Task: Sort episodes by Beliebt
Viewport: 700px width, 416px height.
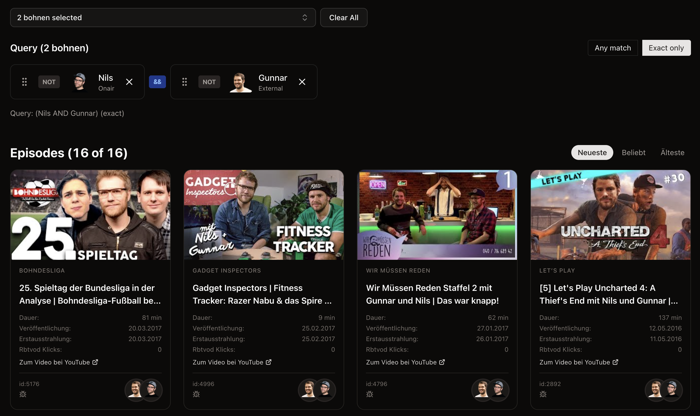Action: pyautogui.click(x=633, y=152)
